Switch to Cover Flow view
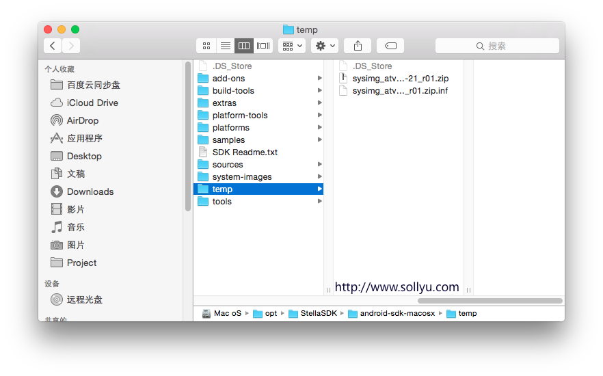603x376 pixels. tap(263, 46)
